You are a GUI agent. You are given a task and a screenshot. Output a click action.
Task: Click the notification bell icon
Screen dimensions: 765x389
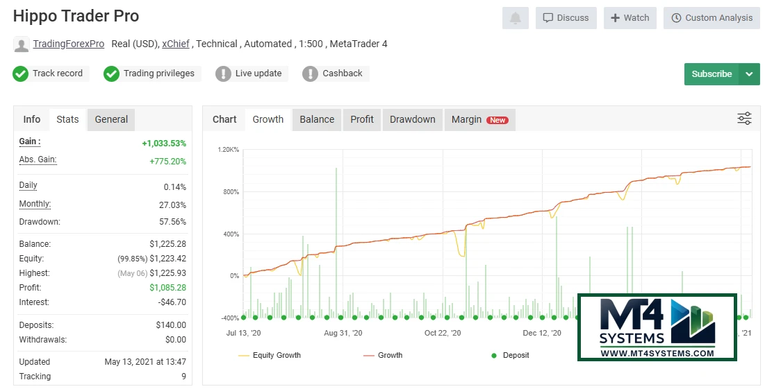(515, 18)
